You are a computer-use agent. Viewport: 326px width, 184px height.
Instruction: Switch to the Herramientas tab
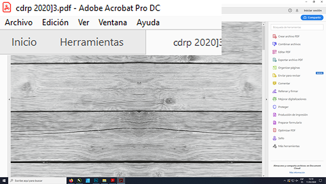pyautogui.click(x=92, y=42)
